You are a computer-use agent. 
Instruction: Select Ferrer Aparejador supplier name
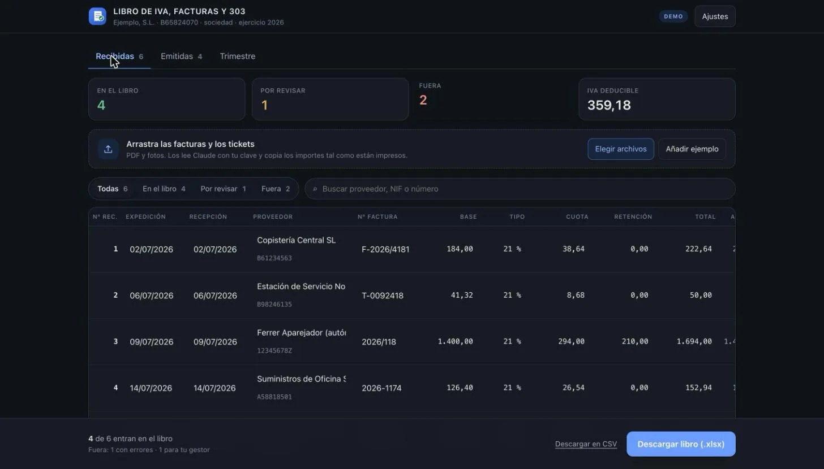coord(301,333)
